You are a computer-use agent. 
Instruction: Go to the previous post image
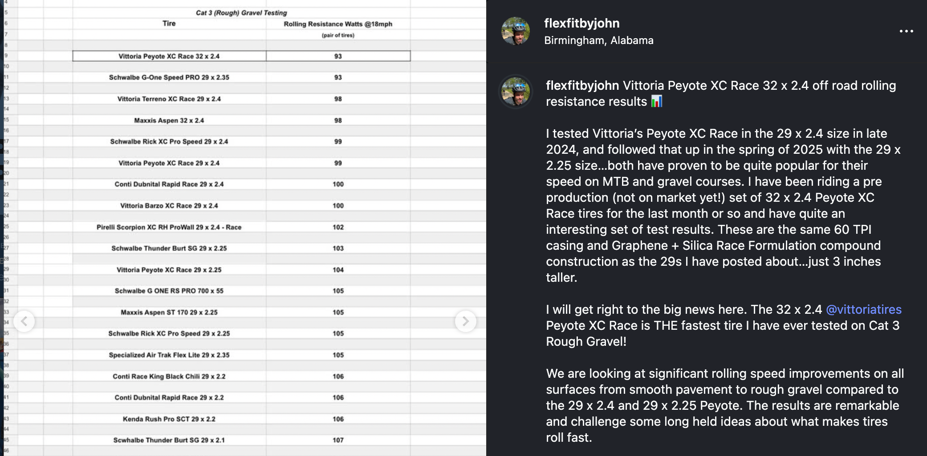pyautogui.click(x=24, y=321)
